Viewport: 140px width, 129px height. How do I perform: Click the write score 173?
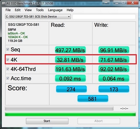[114, 89]
